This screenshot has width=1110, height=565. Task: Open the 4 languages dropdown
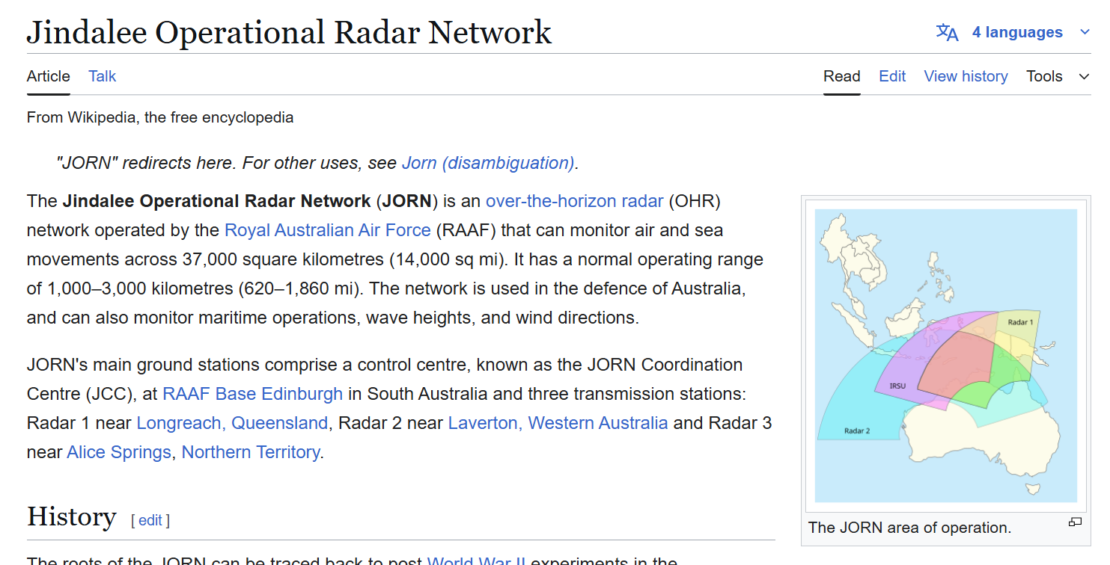coord(1017,32)
